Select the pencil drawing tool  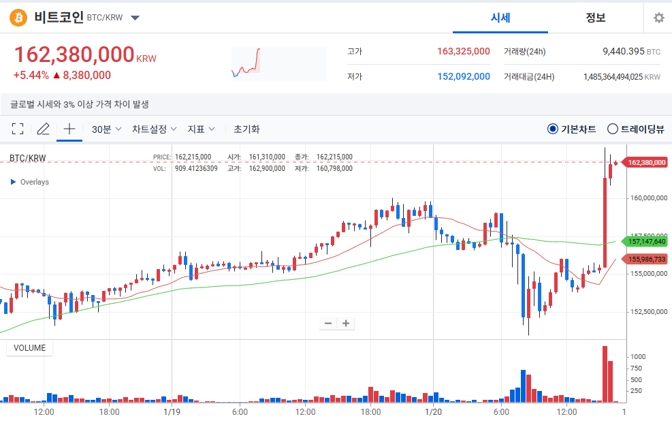pyautogui.click(x=44, y=129)
